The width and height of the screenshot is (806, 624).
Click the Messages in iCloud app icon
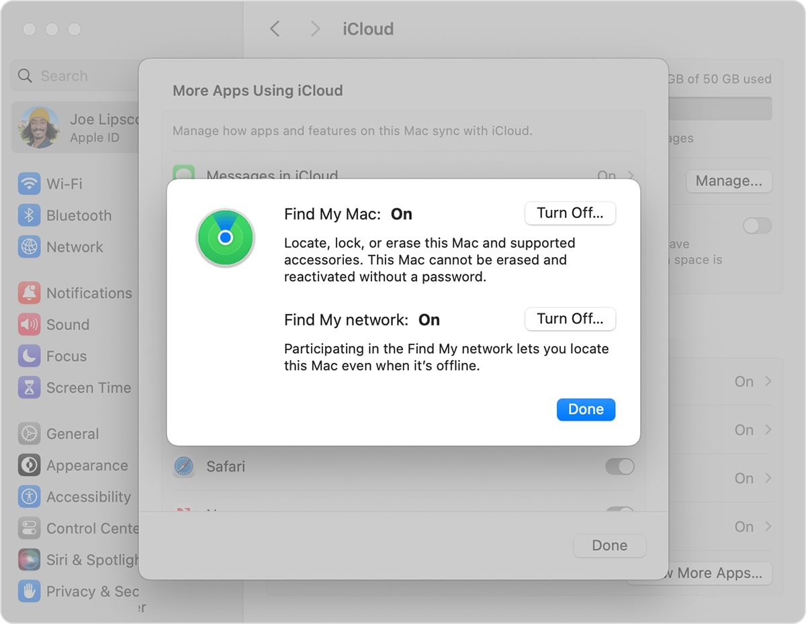(183, 174)
